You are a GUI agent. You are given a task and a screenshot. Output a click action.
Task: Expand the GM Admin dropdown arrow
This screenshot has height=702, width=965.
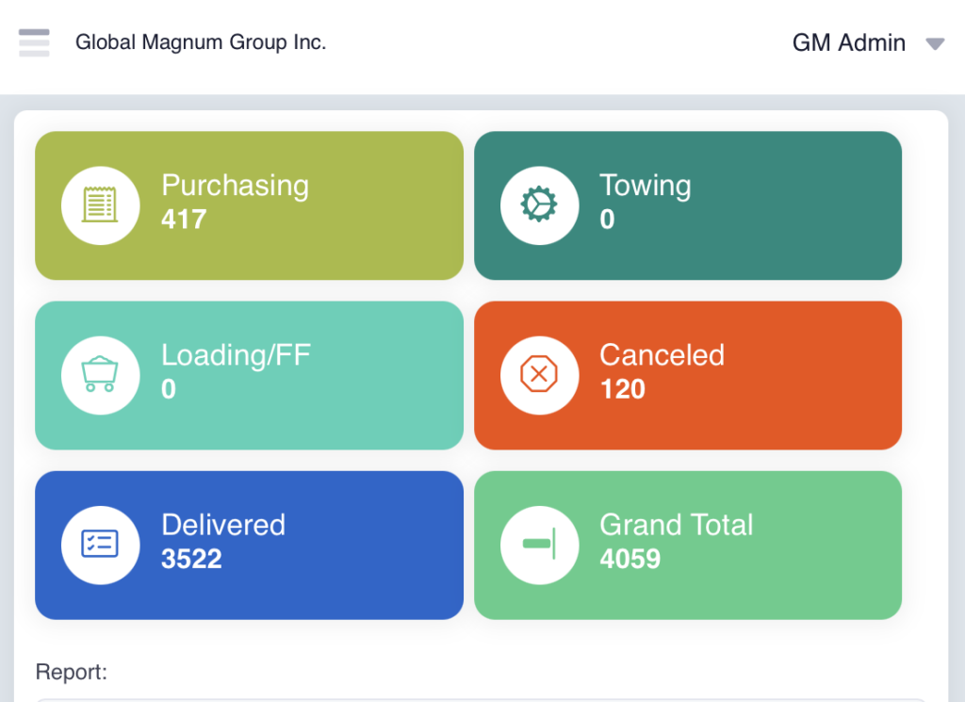pyautogui.click(x=935, y=43)
